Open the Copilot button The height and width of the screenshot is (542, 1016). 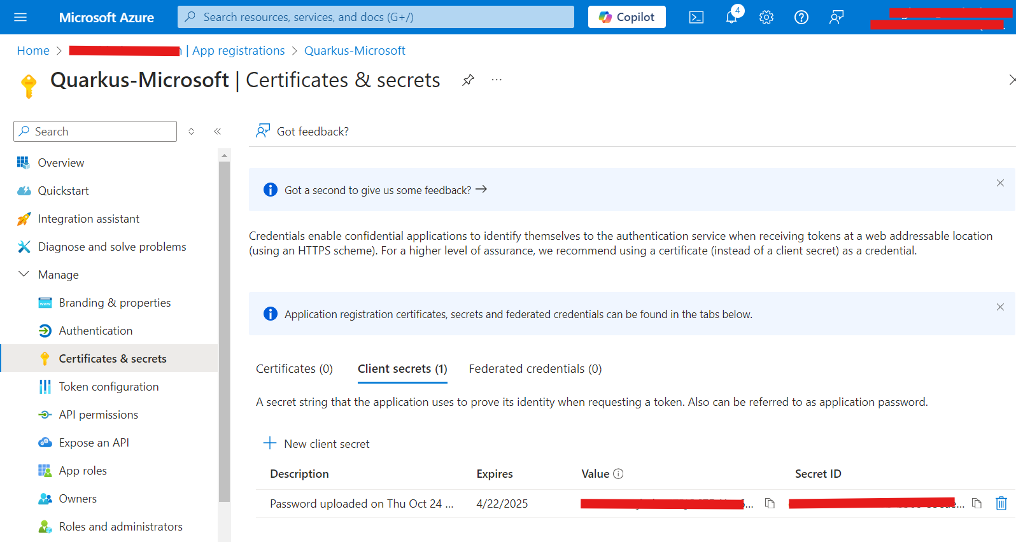pos(626,17)
